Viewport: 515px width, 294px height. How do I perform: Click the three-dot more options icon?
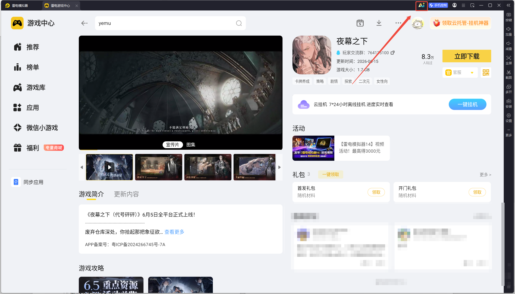[x=398, y=23]
